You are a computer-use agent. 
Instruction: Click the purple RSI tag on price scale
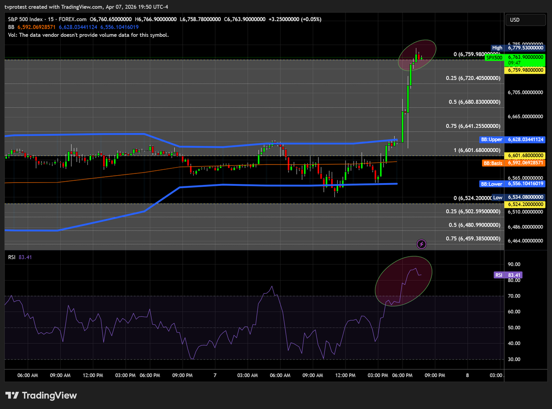tap(498, 275)
